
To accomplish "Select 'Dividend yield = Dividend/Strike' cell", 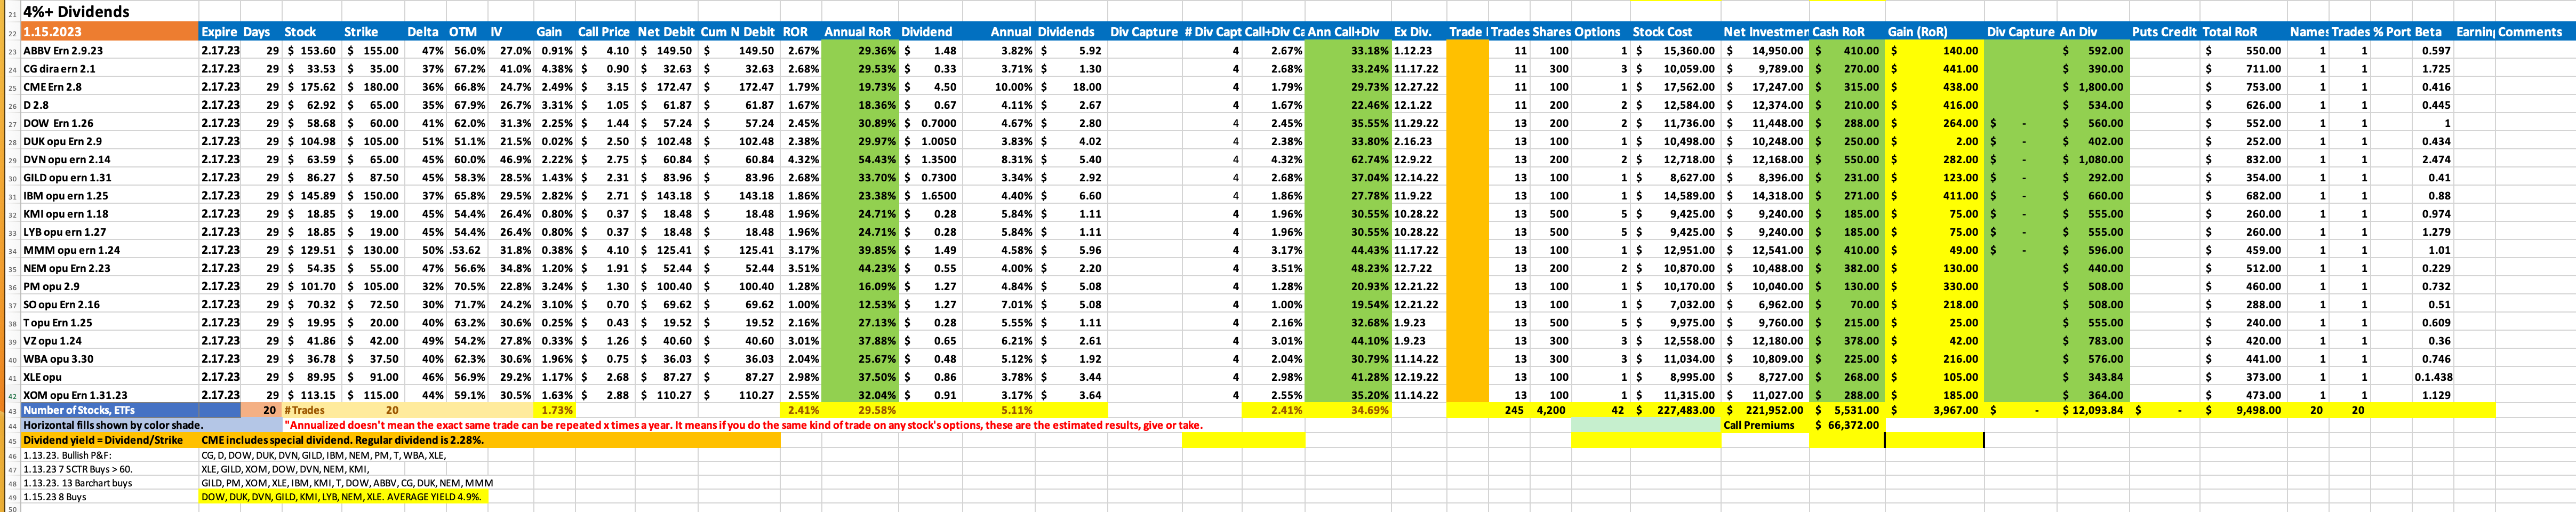I will pyautogui.click(x=110, y=440).
